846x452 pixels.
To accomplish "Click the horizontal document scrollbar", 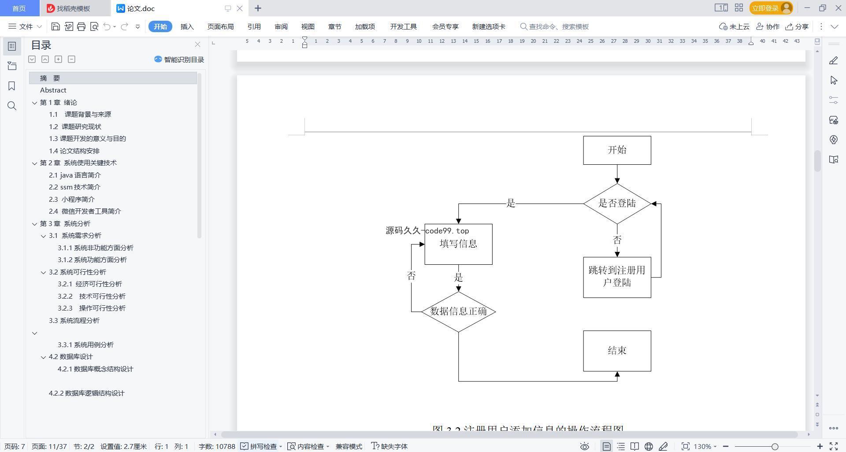I will [x=509, y=434].
